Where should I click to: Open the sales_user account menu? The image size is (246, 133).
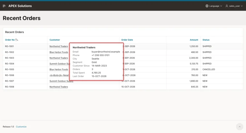(234, 6)
